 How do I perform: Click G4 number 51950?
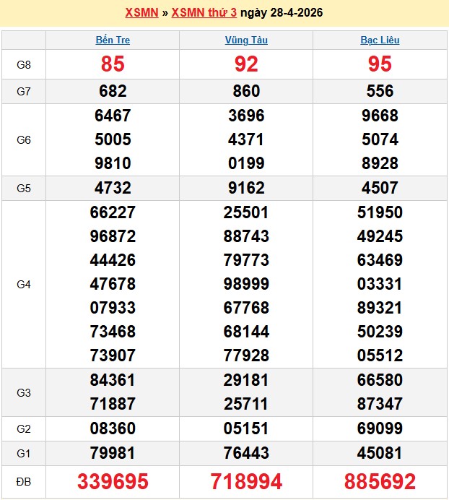(380, 212)
